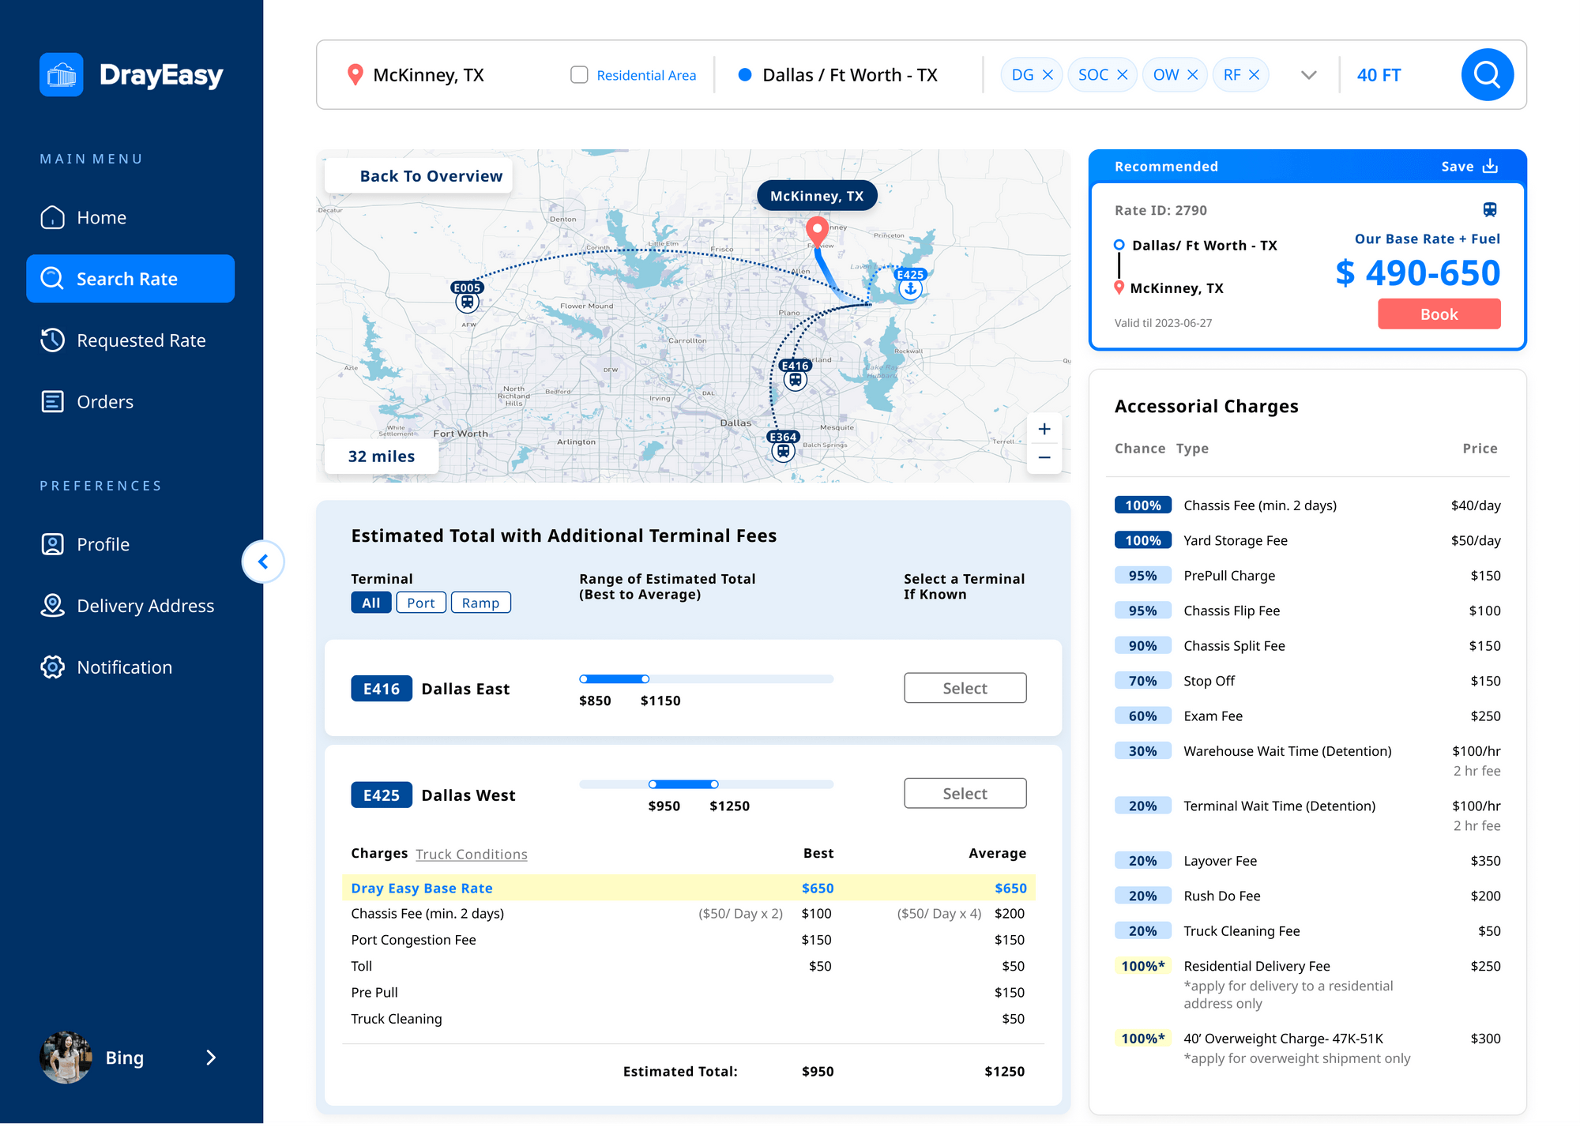This screenshot has height=1131, width=1580.
Task: Click the blue search magnifier button
Action: (x=1487, y=75)
